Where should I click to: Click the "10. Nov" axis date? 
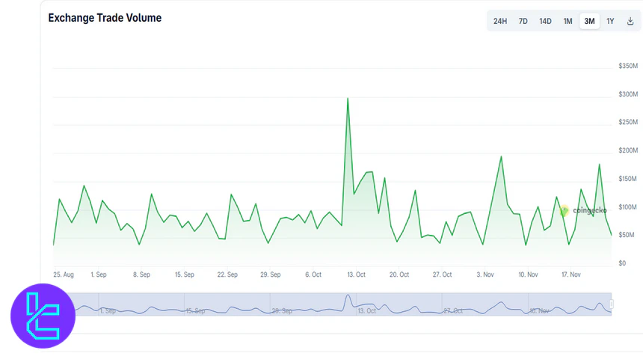[x=528, y=274]
